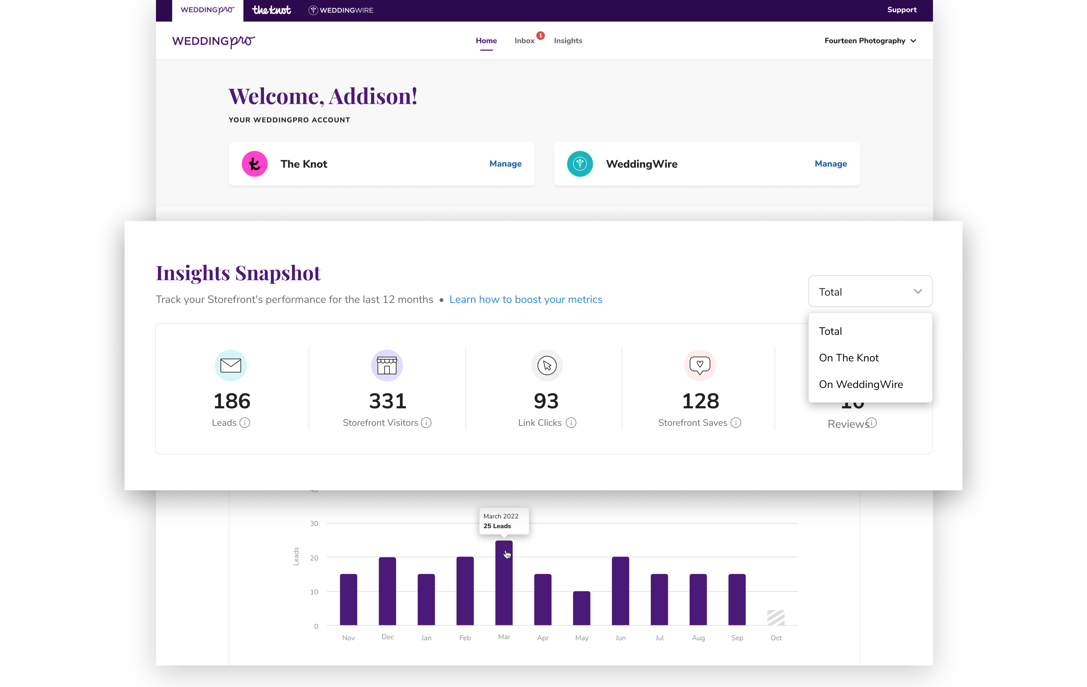This screenshot has height=687, width=1087.
Task: Manage the WeddingWire account
Action: coord(831,164)
